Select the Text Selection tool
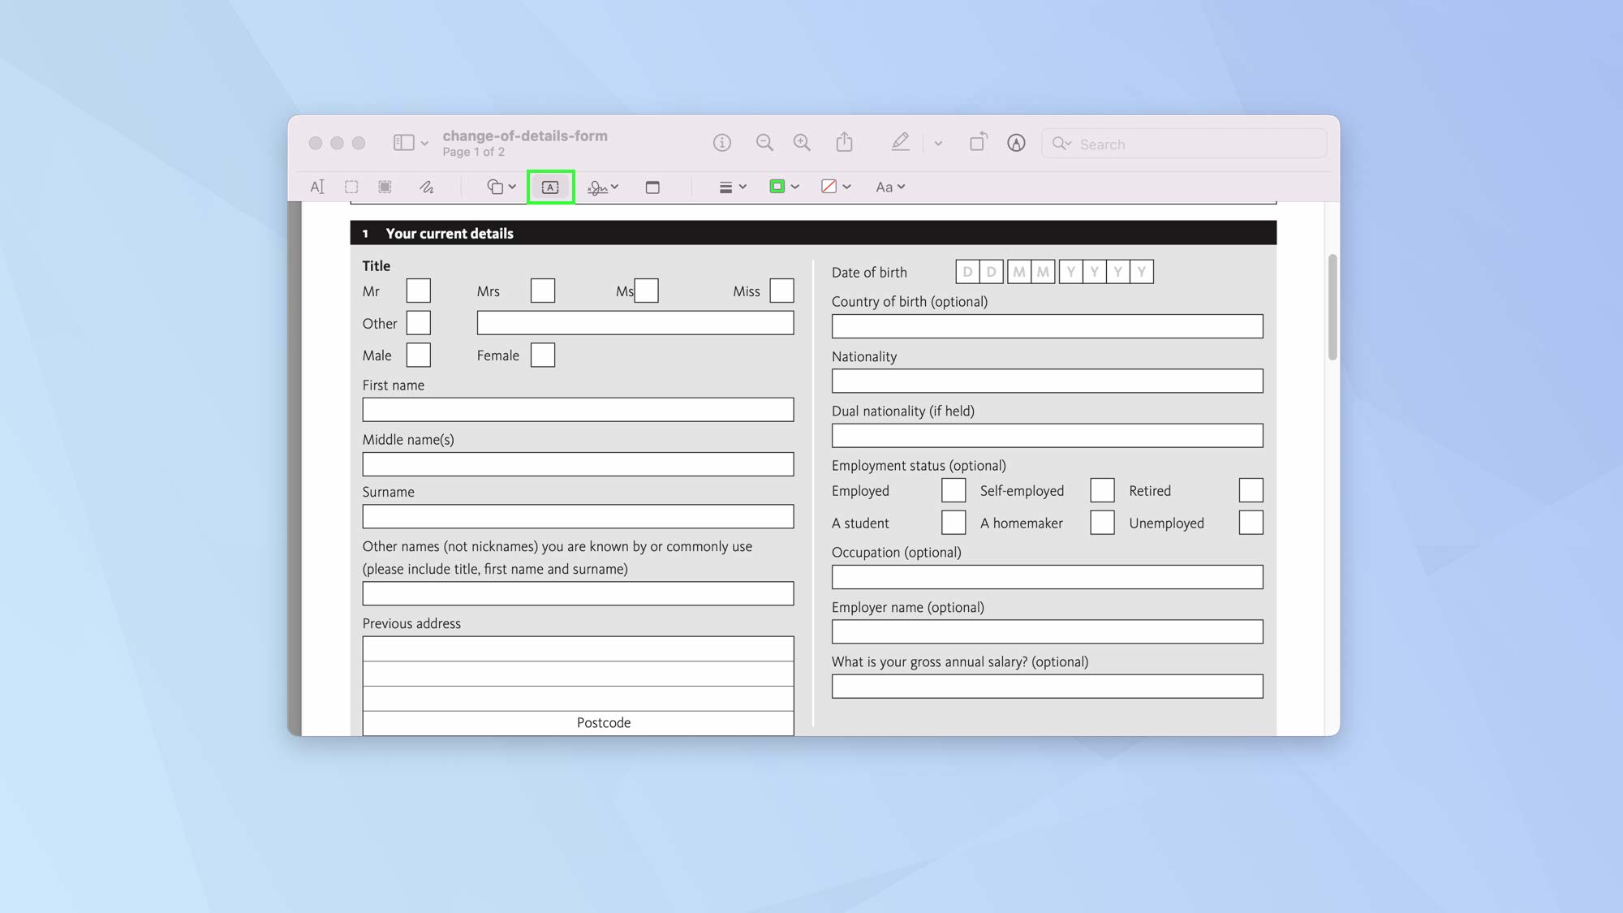1623x913 pixels. (x=317, y=187)
